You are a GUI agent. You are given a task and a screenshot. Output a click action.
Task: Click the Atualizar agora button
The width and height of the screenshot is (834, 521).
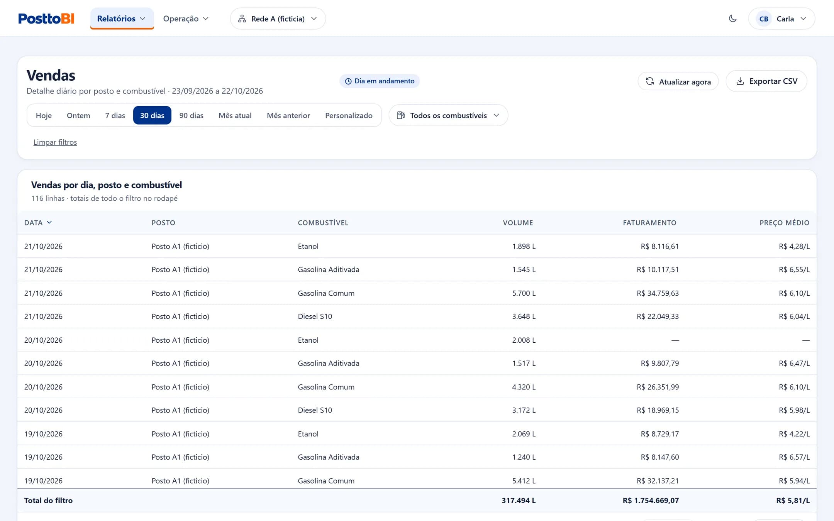678,81
